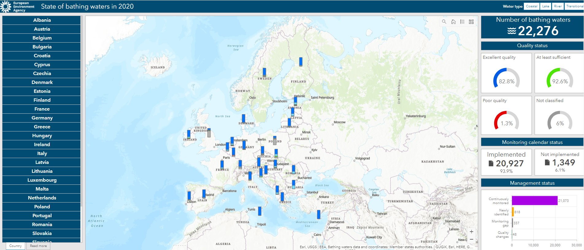Open the map search tool
The height and width of the screenshot is (250, 584).
(444, 21)
